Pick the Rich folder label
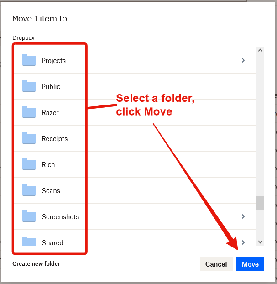The height and width of the screenshot is (284, 277). [x=48, y=165]
